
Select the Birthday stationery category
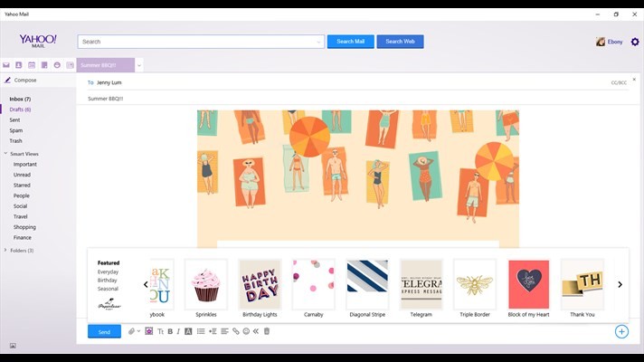click(108, 281)
